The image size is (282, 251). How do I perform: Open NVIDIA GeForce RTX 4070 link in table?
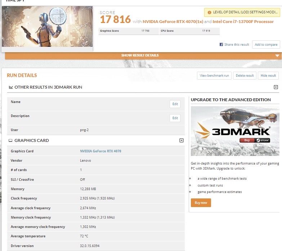[100, 151]
